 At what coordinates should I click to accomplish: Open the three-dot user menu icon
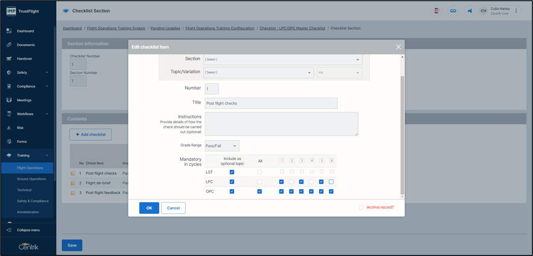click(516, 11)
